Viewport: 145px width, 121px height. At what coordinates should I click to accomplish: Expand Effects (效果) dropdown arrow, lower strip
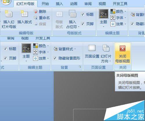click(48, 59)
